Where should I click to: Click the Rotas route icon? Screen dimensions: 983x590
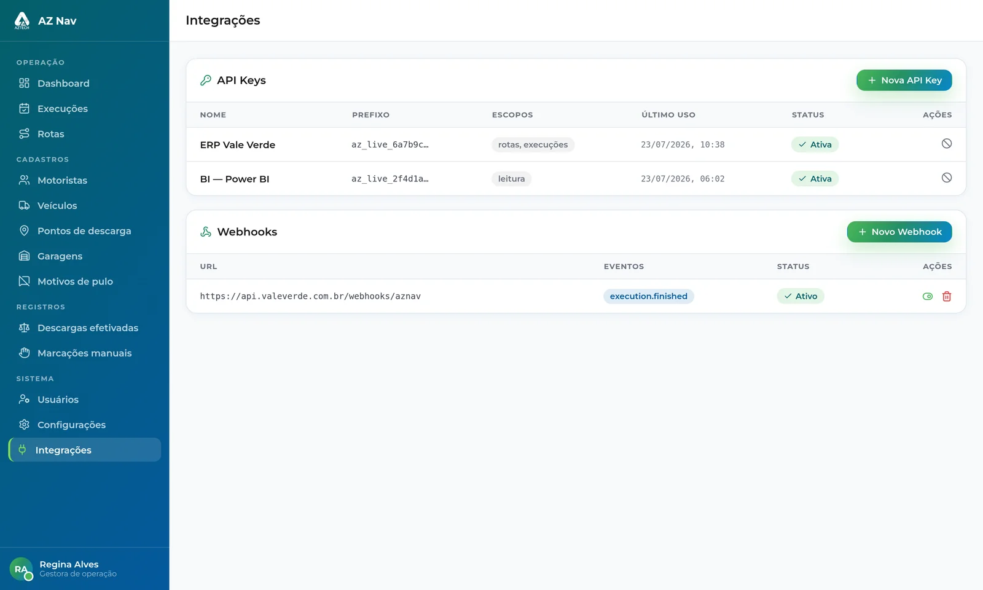24,133
